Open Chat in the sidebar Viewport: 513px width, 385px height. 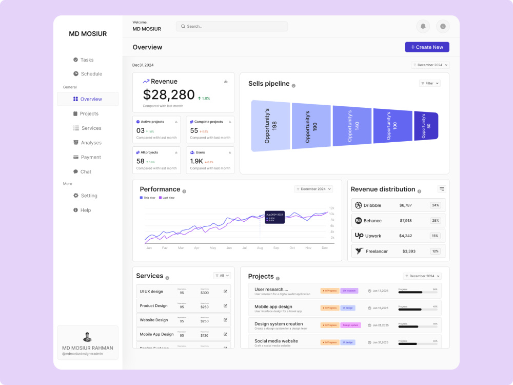pyautogui.click(x=82, y=171)
